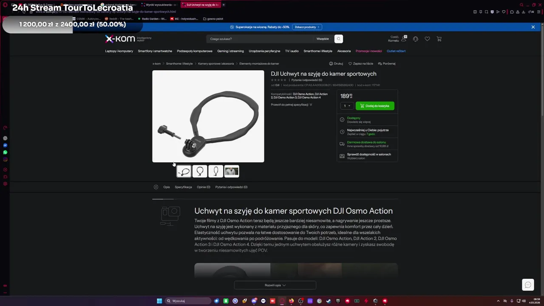Open the Wszędzie search category dropdown

click(323, 39)
